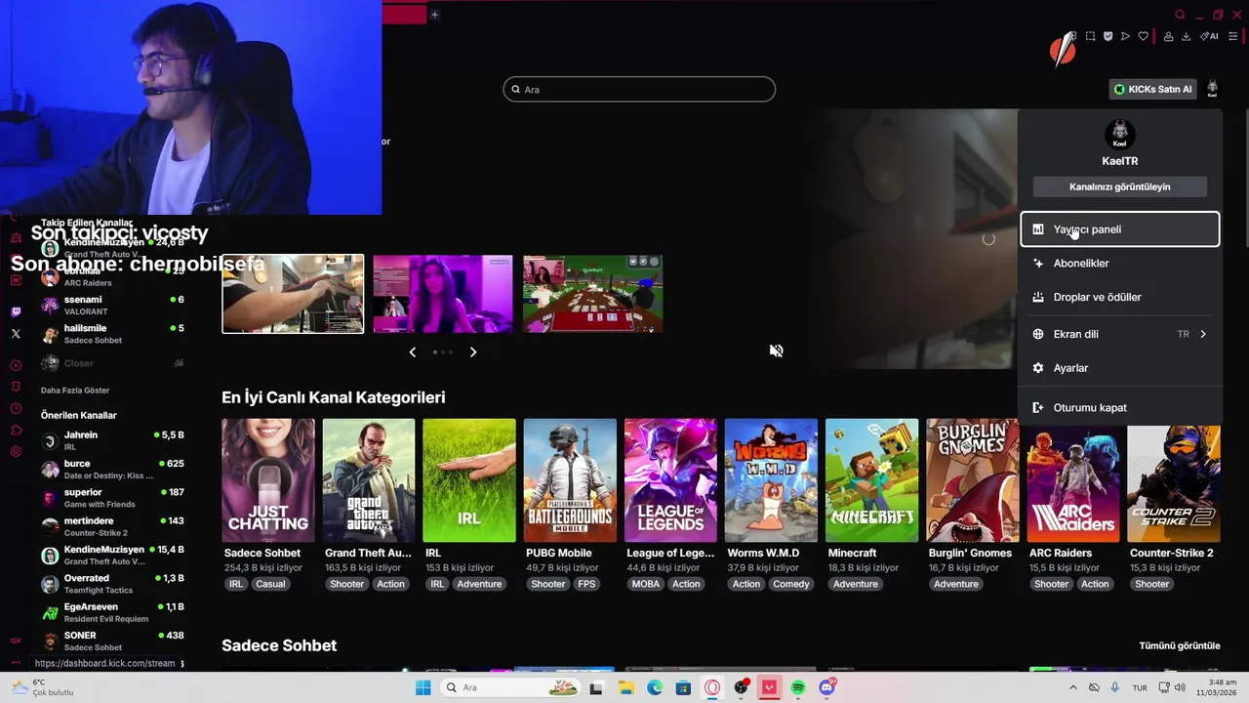Open the PUBG Mobile category title

tap(559, 553)
